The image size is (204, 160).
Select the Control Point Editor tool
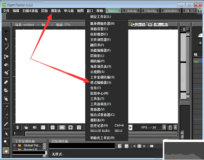click(x=6, y=134)
